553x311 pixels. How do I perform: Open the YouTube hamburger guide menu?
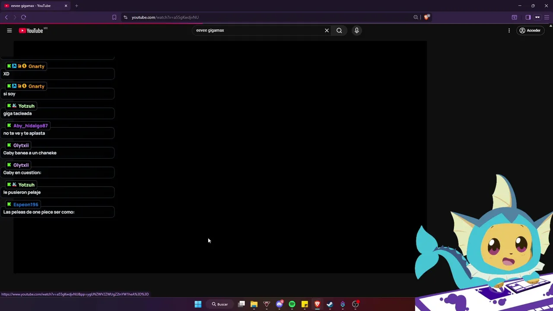click(x=9, y=30)
